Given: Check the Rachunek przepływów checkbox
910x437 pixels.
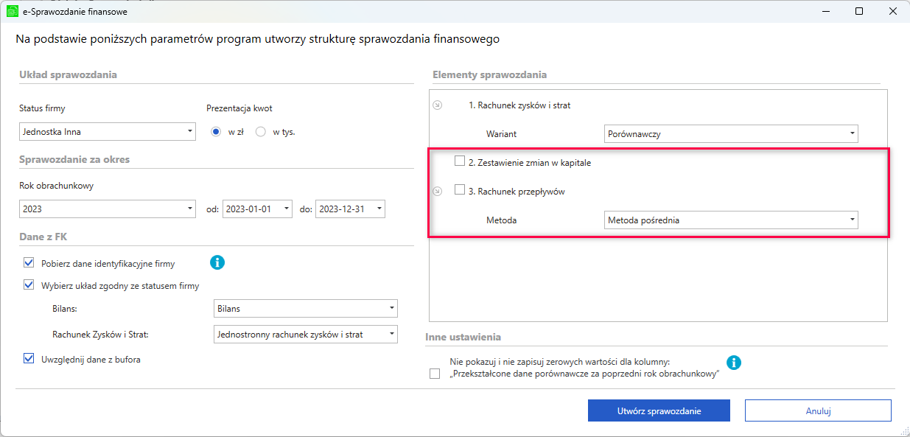Looking at the screenshot, I should (x=460, y=189).
